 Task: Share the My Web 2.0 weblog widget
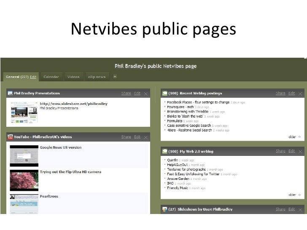click(x=280, y=151)
